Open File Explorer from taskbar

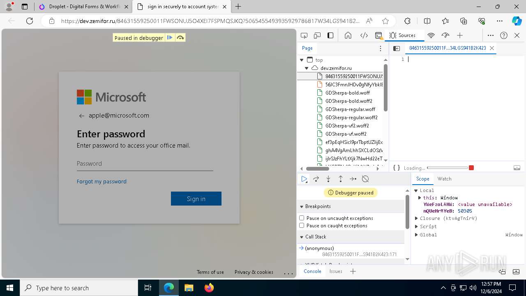pos(189,288)
